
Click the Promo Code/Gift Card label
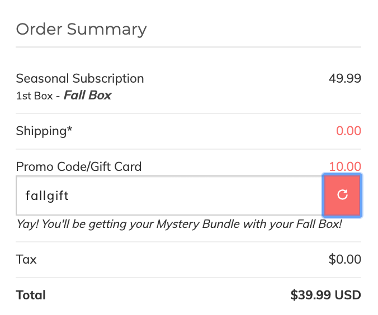[x=79, y=166]
